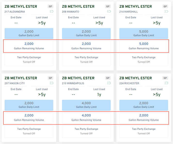Click ZB Methyl Ester title for 207 Mason City

(x=21, y=78)
